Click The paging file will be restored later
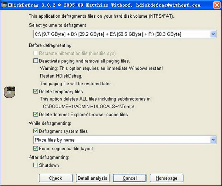 76,84
